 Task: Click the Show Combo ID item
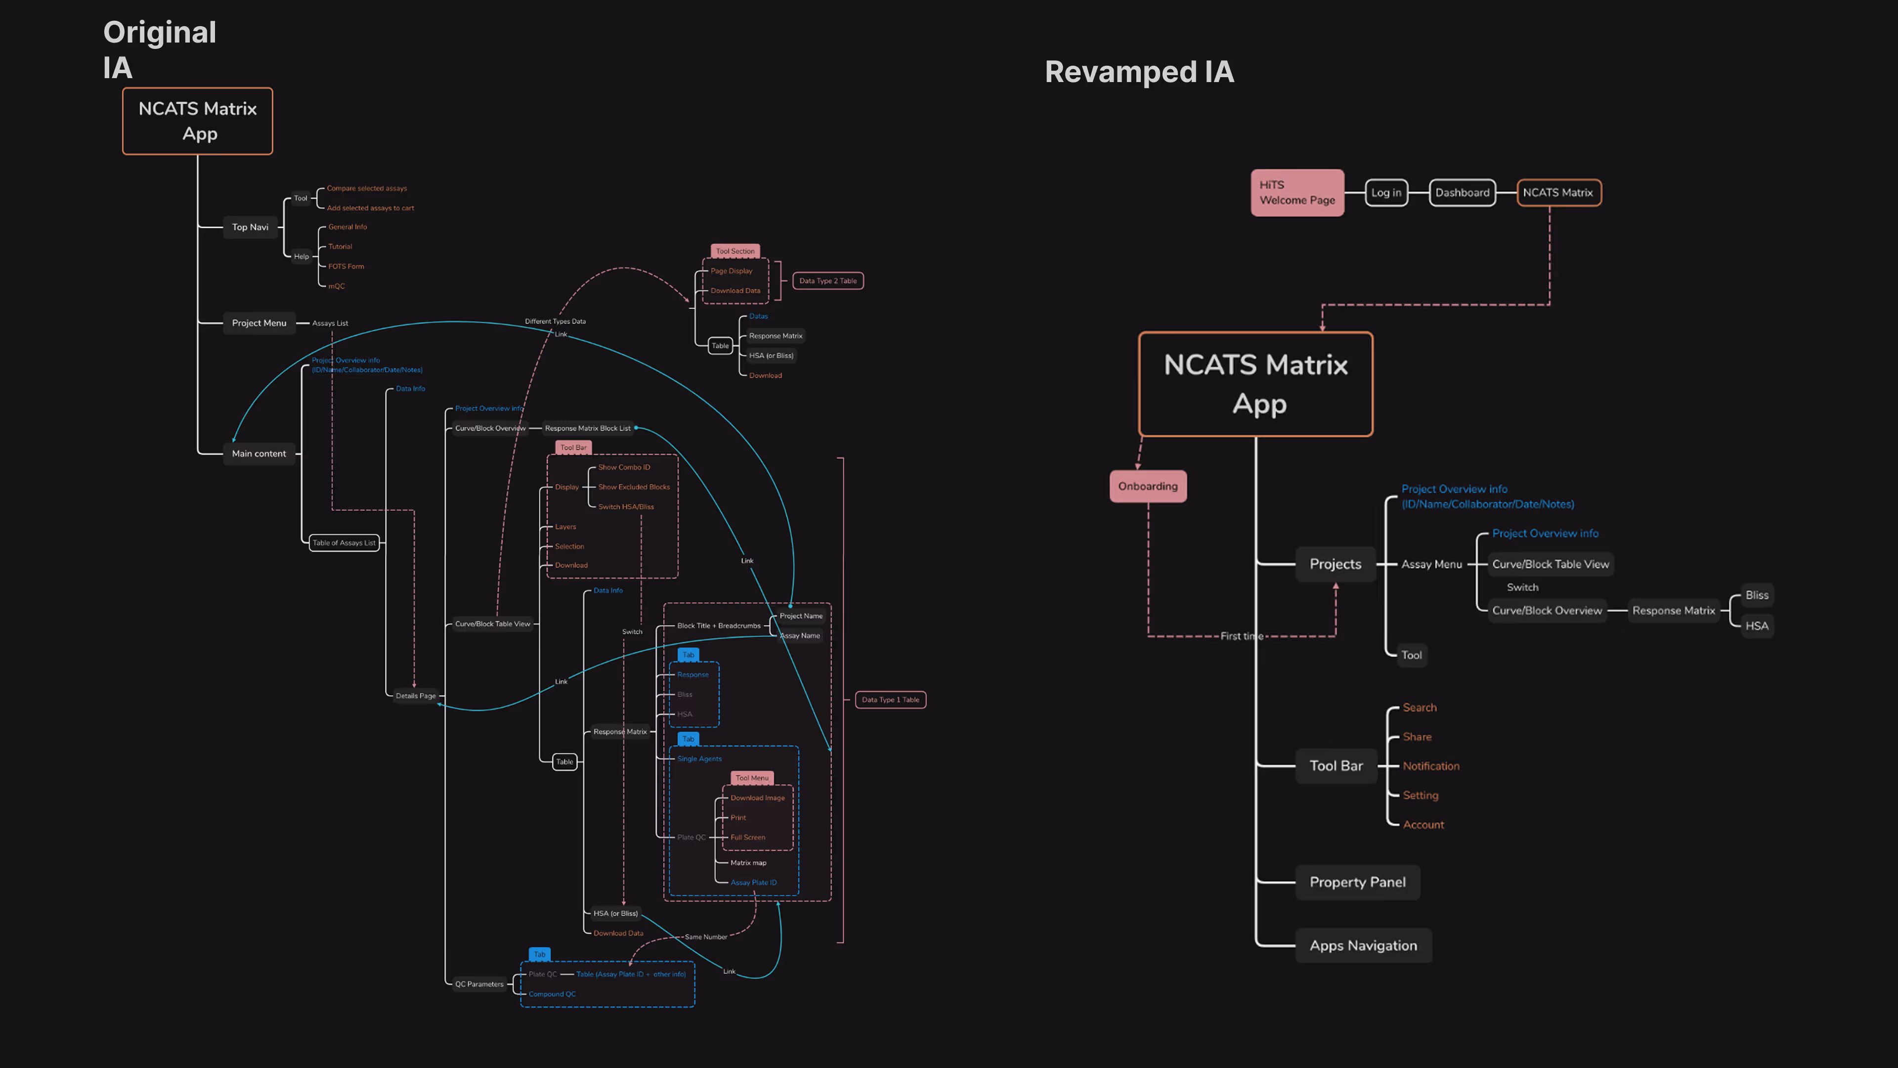click(x=624, y=467)
